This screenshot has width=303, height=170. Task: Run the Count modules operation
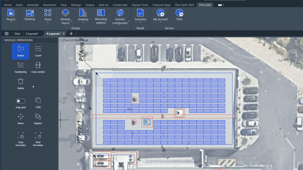[38, 51]
